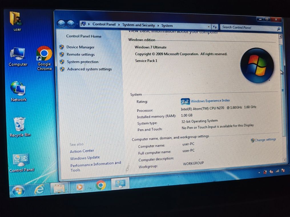The image size is (290, 217).
Task: Select System in the breadcrumb
Action: 167,26
